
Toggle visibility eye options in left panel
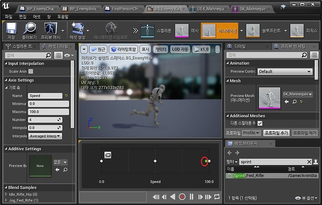(69, 56)
